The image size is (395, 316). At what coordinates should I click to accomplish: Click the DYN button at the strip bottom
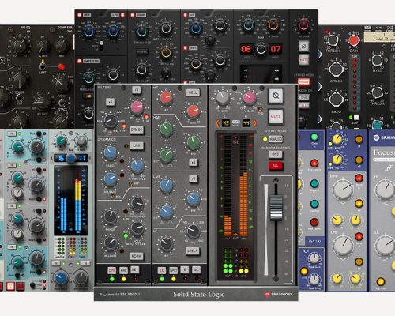tap(112, 270)
